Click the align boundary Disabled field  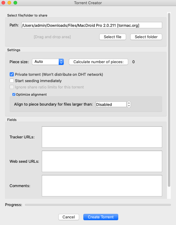click(111, 104)
